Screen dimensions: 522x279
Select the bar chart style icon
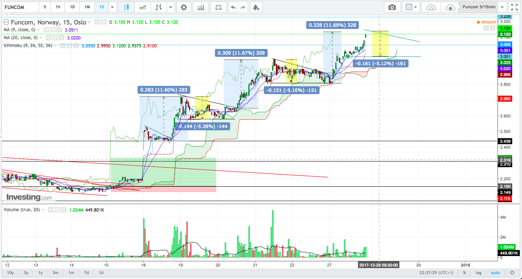coord(159,7)
